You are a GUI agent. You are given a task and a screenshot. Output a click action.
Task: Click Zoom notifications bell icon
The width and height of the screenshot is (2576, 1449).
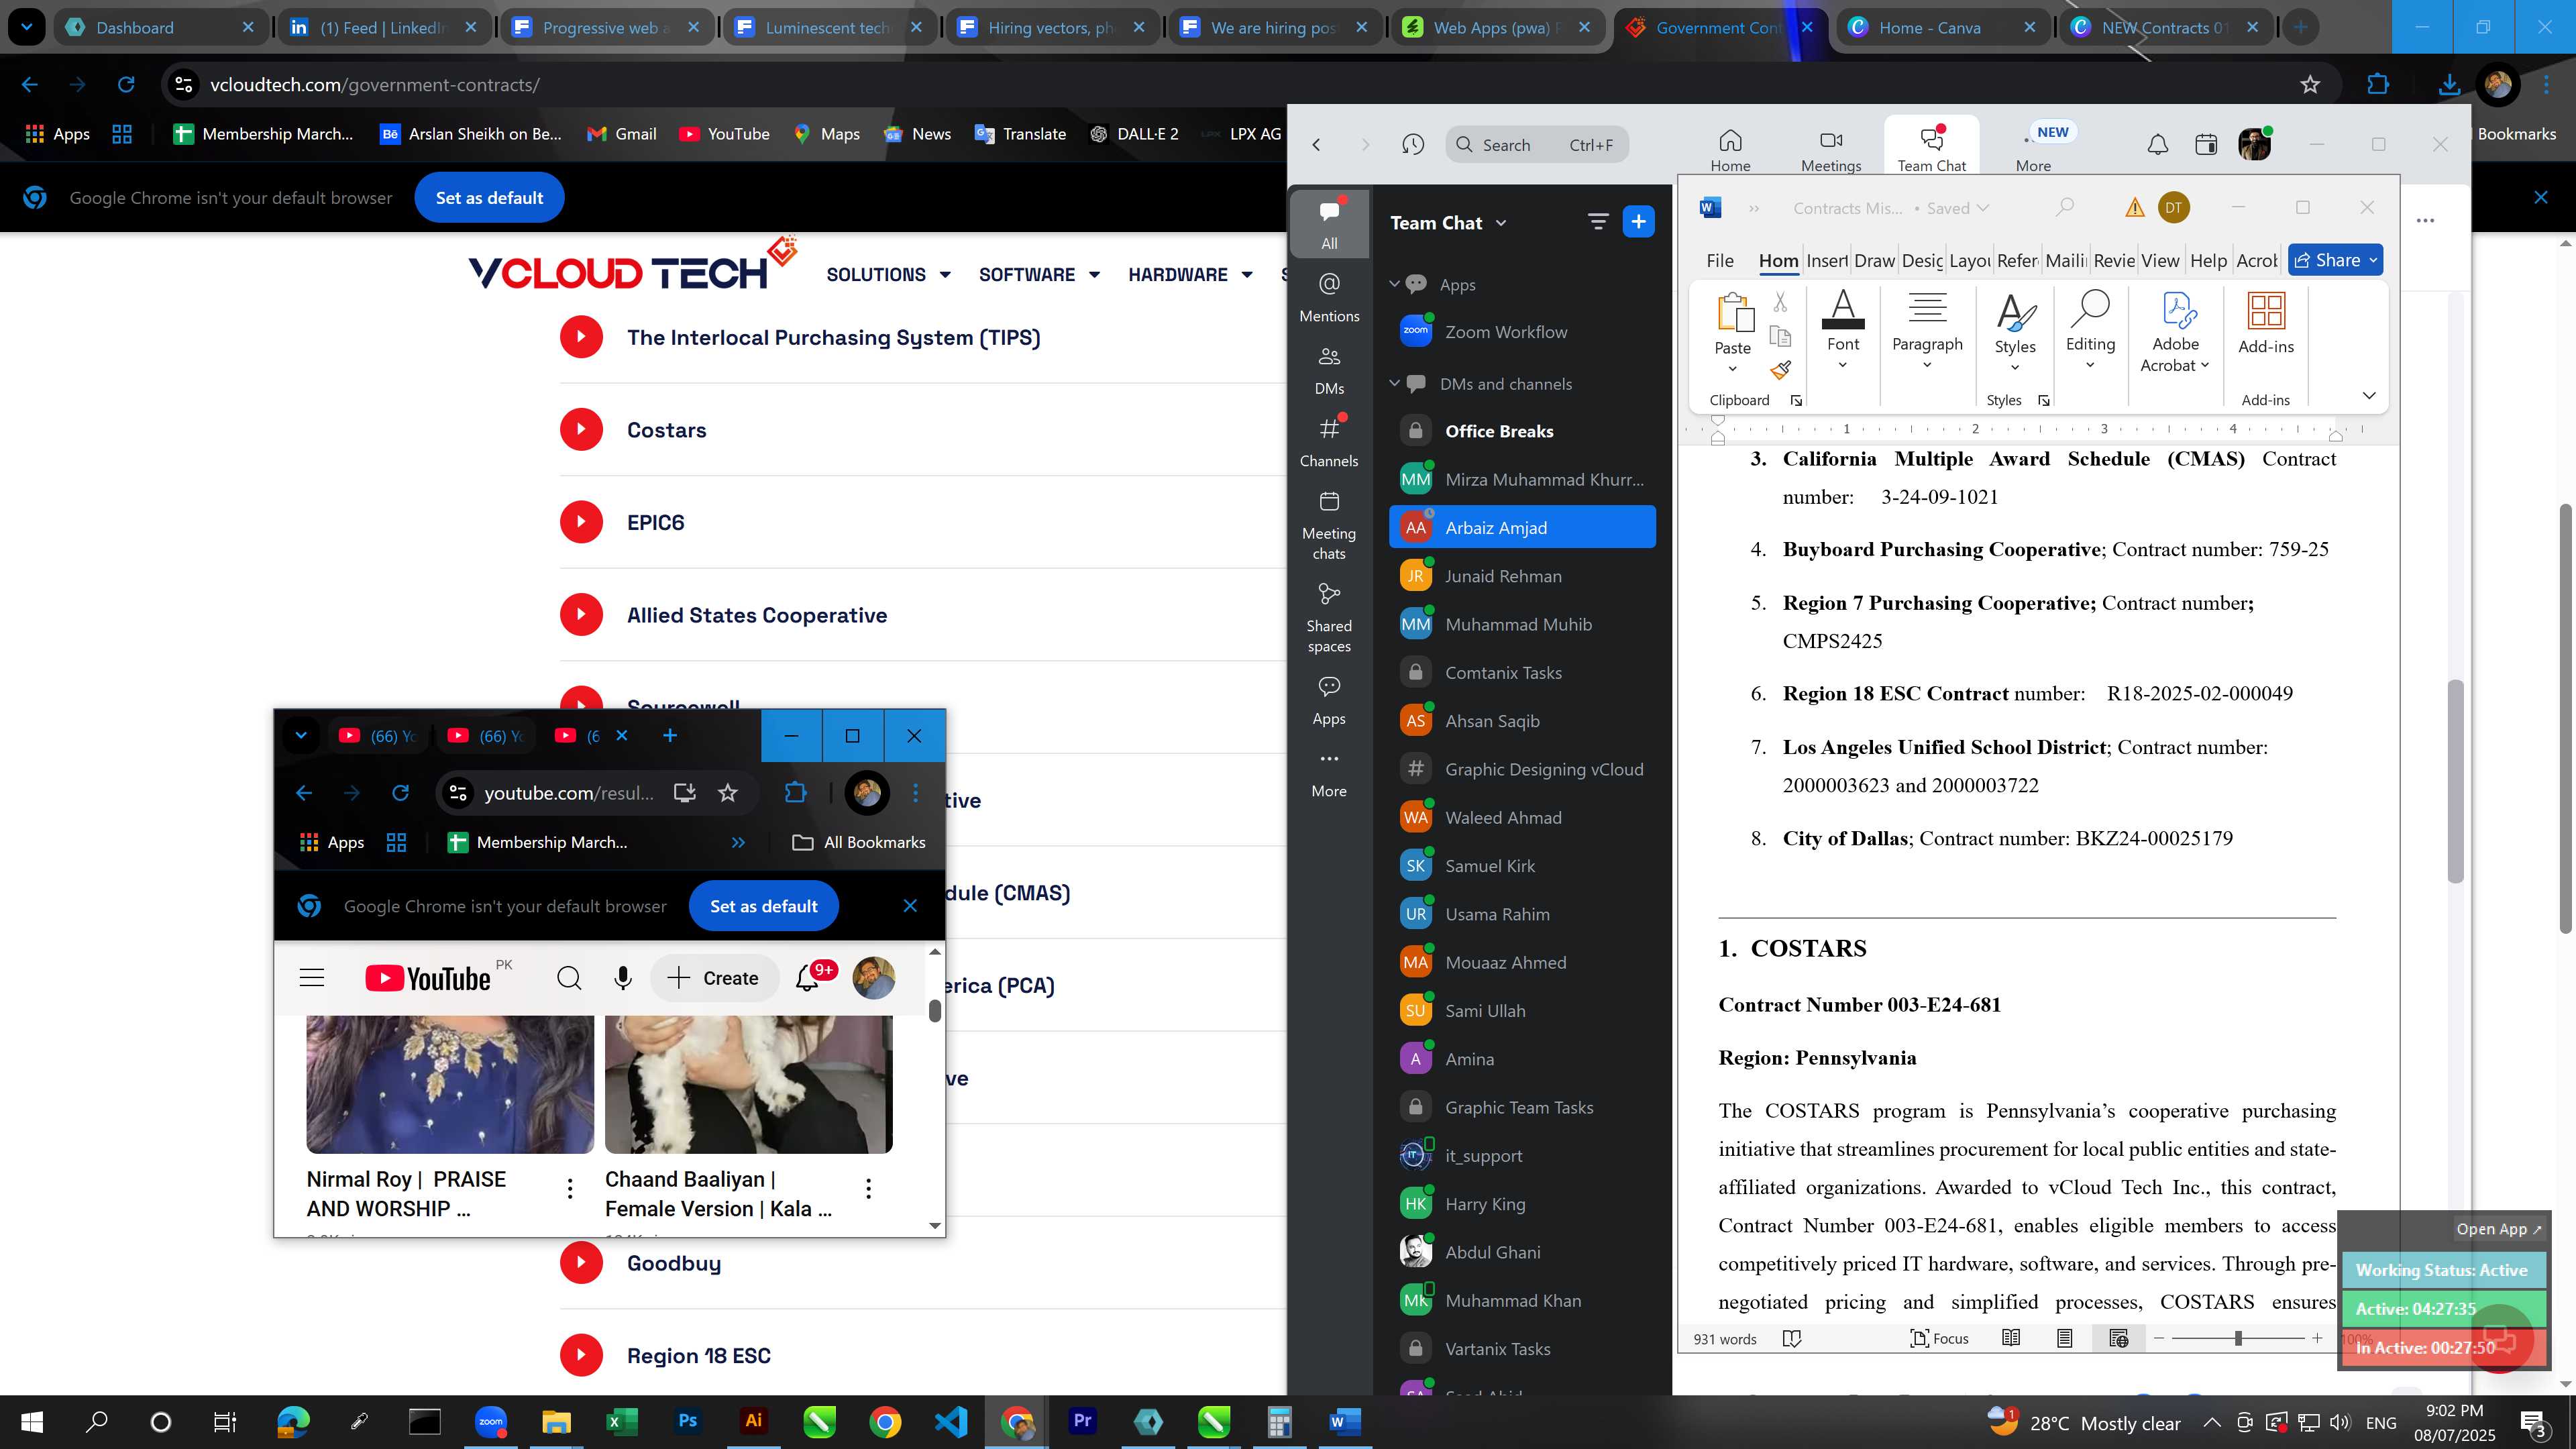[2157, 145]
